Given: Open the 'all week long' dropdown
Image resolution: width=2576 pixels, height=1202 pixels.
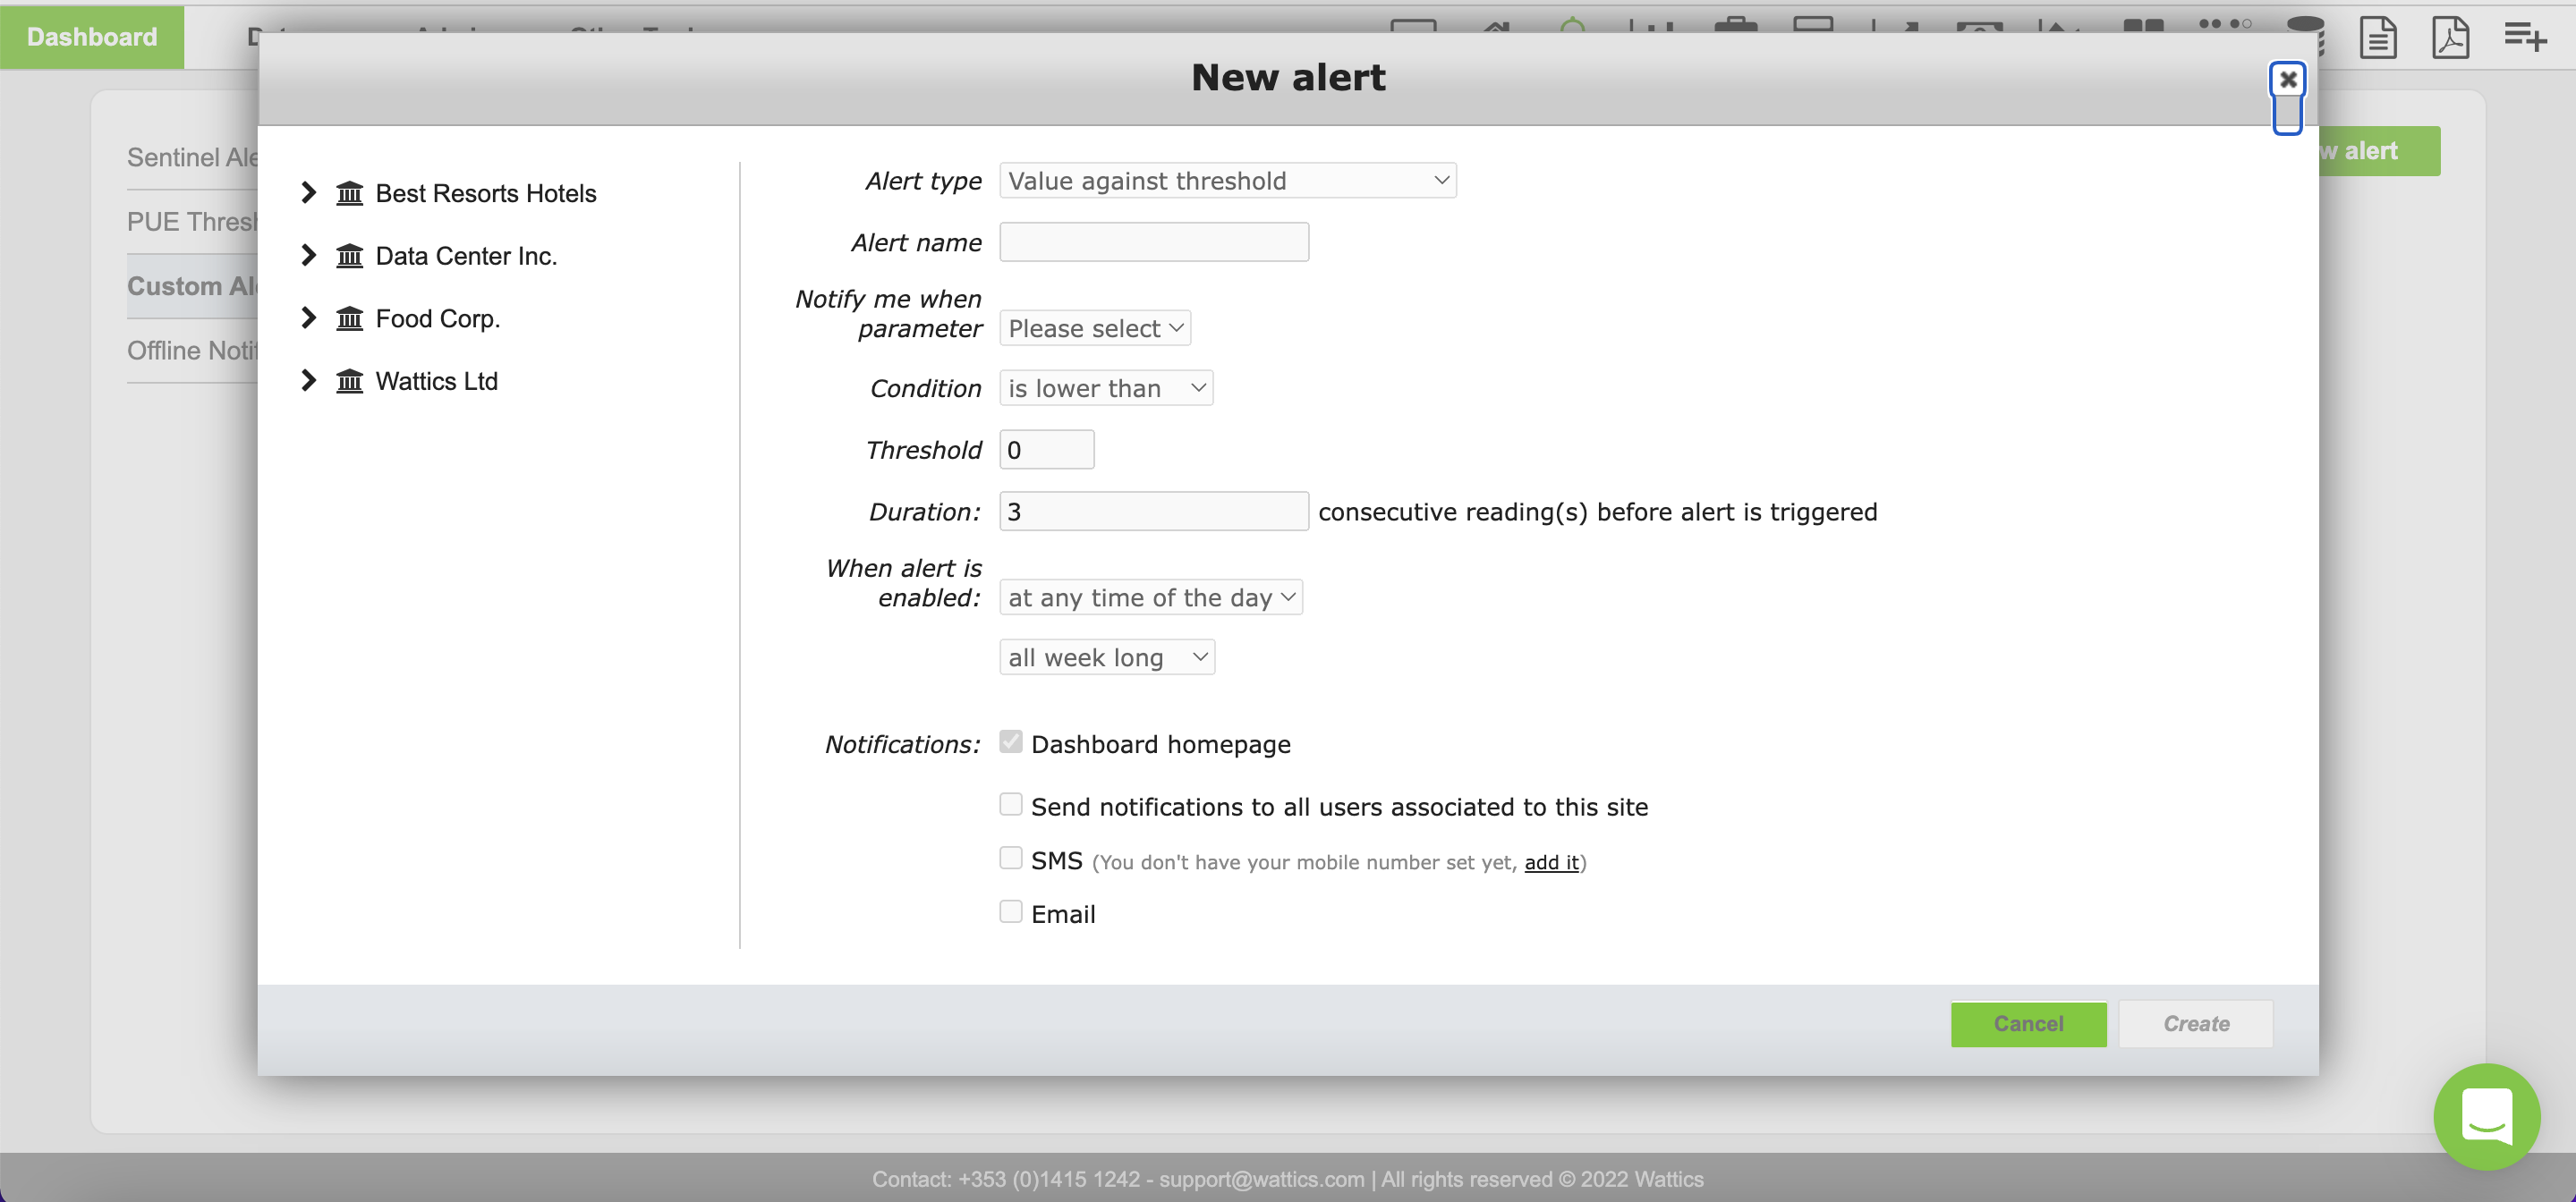Looking at the screenshot, I should pos(1106,657).
